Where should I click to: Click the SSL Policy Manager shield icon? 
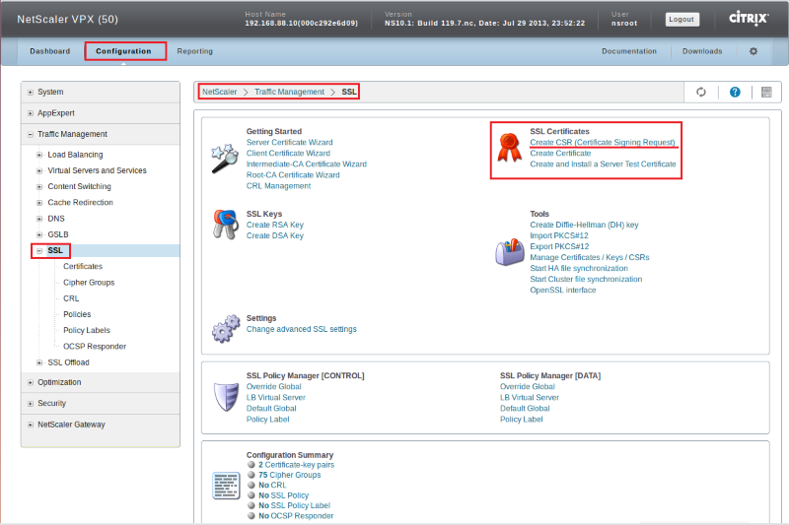coord(226,397)
